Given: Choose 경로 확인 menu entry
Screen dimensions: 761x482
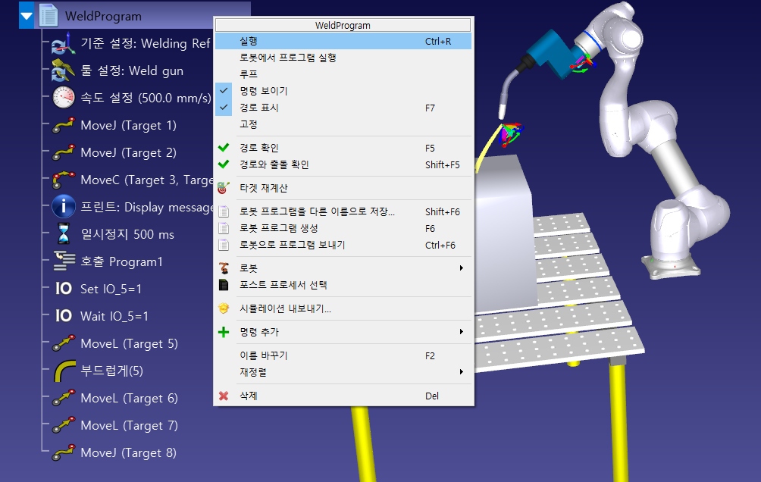Looking at the screenshot, I should [343, 148].
